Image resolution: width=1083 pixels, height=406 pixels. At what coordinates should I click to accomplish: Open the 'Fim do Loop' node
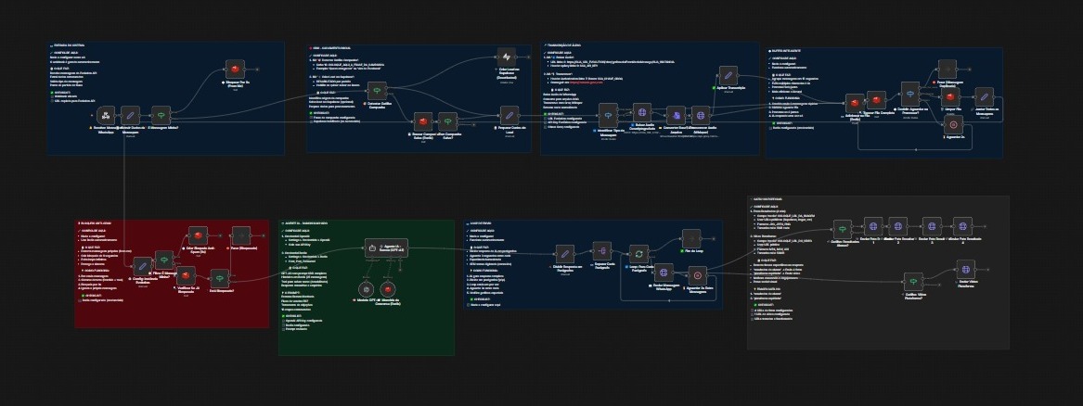pyautogui.click(x=691, y=236)
